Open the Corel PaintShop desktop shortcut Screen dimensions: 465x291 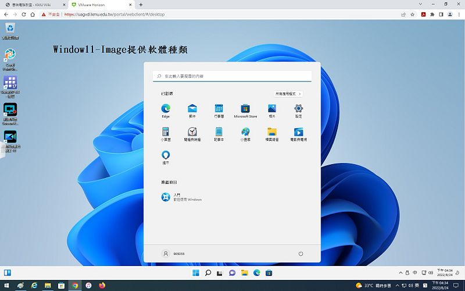tap(10, 59)
